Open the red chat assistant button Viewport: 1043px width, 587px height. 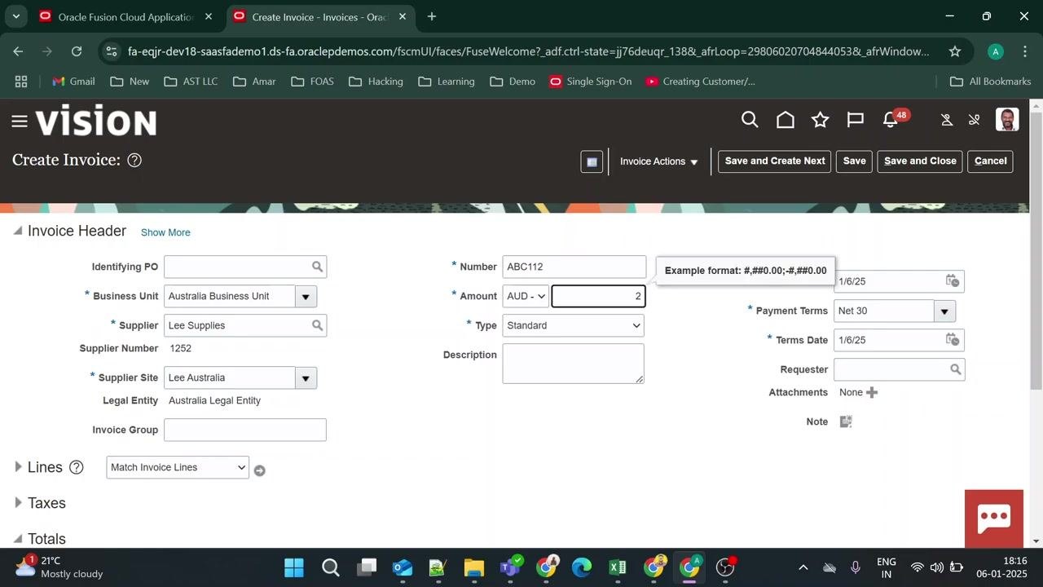pos(994,519)
